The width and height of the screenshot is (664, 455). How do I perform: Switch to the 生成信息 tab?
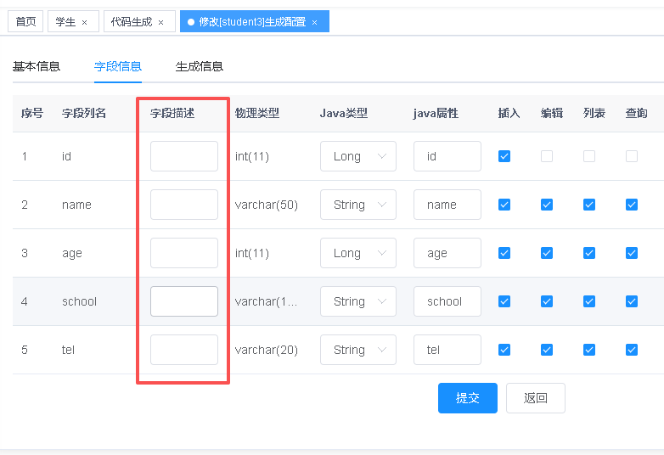200,66
